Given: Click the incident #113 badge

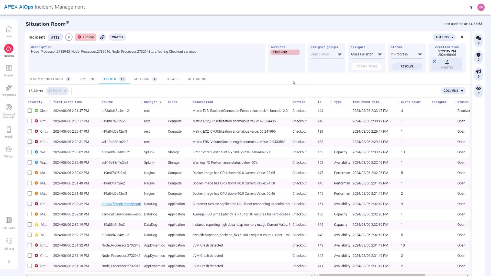Looking at the screenshot, I should [x=55, y=37].
